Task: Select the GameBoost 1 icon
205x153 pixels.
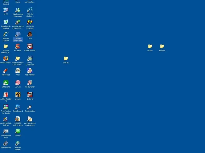Action: 18,107
